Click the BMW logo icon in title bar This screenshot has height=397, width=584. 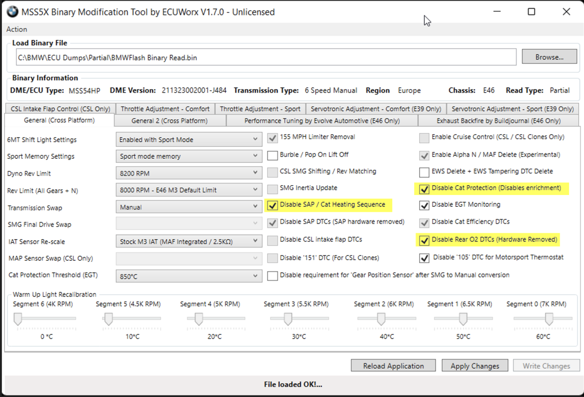click(x=12, y=12)
